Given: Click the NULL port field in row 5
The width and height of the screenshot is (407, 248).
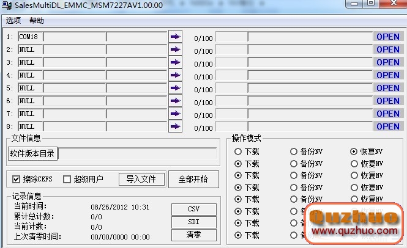Looking at the screenshot, I should pyautogui.click(x=31, y=88).
